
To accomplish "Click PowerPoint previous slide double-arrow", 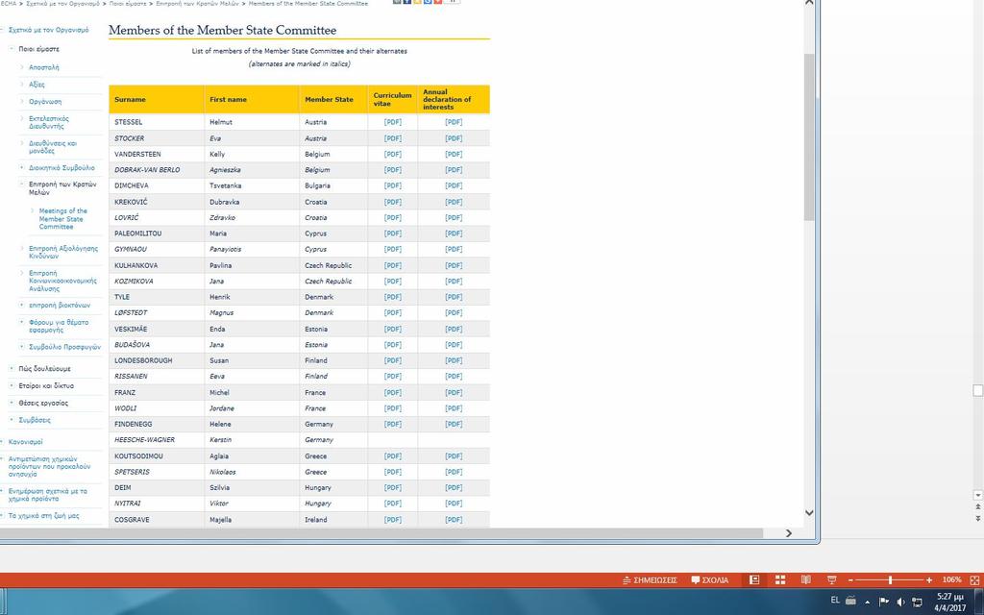I will [977, 507].
